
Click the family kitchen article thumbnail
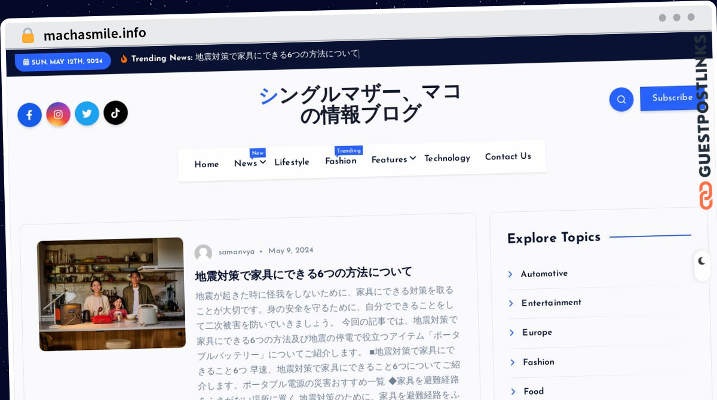(111, 294)
